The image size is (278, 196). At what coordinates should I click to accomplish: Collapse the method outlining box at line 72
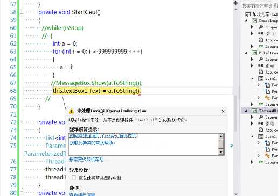tap(22, 122)
